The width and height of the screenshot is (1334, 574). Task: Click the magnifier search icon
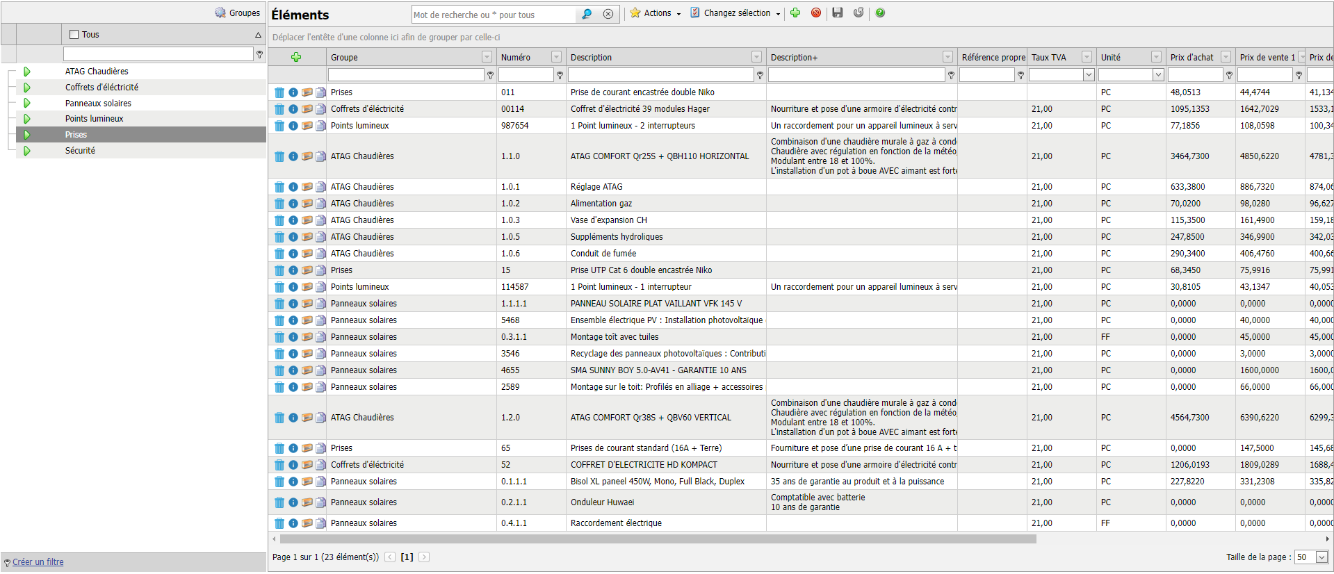tap(587, 14)
